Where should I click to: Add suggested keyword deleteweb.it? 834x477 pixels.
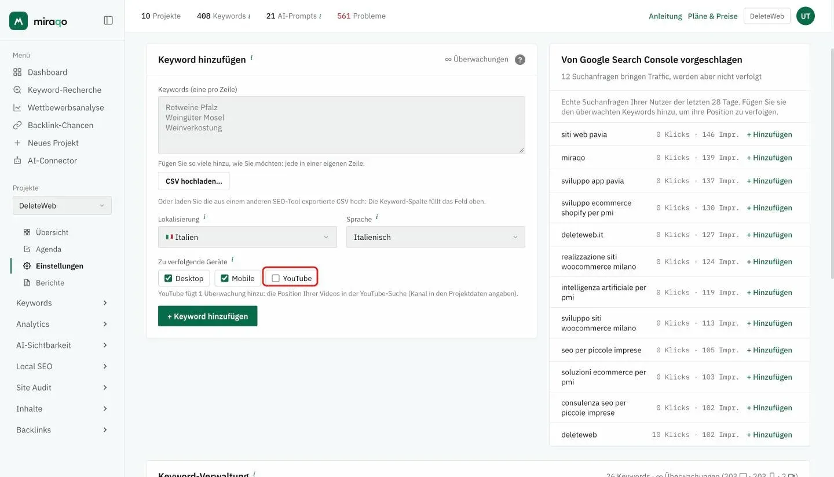769,235
